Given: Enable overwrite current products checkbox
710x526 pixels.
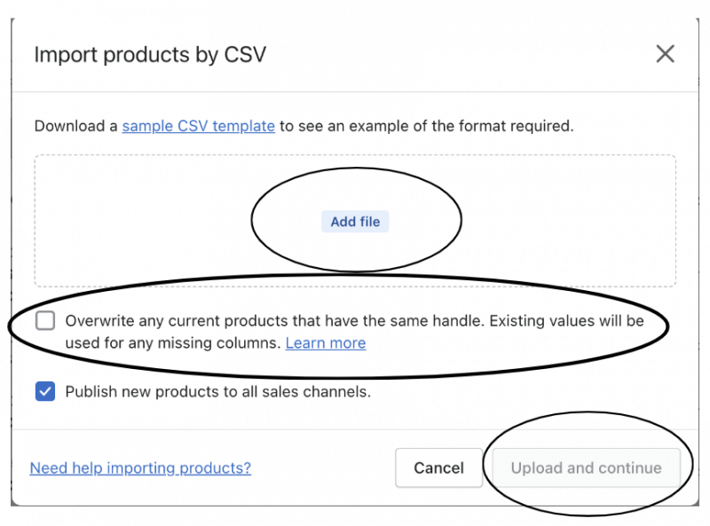Looking at the screenshot, I should pos(45,321).
